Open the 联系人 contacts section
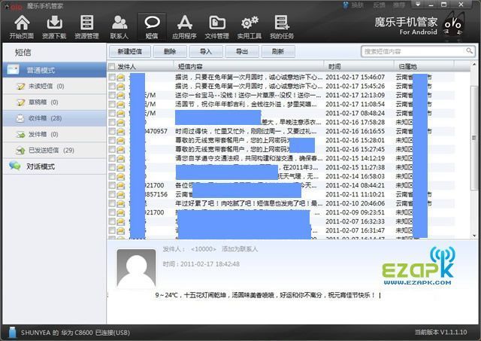Image resolution: width=481 pixels, height=341 pixels. [119, 27]
